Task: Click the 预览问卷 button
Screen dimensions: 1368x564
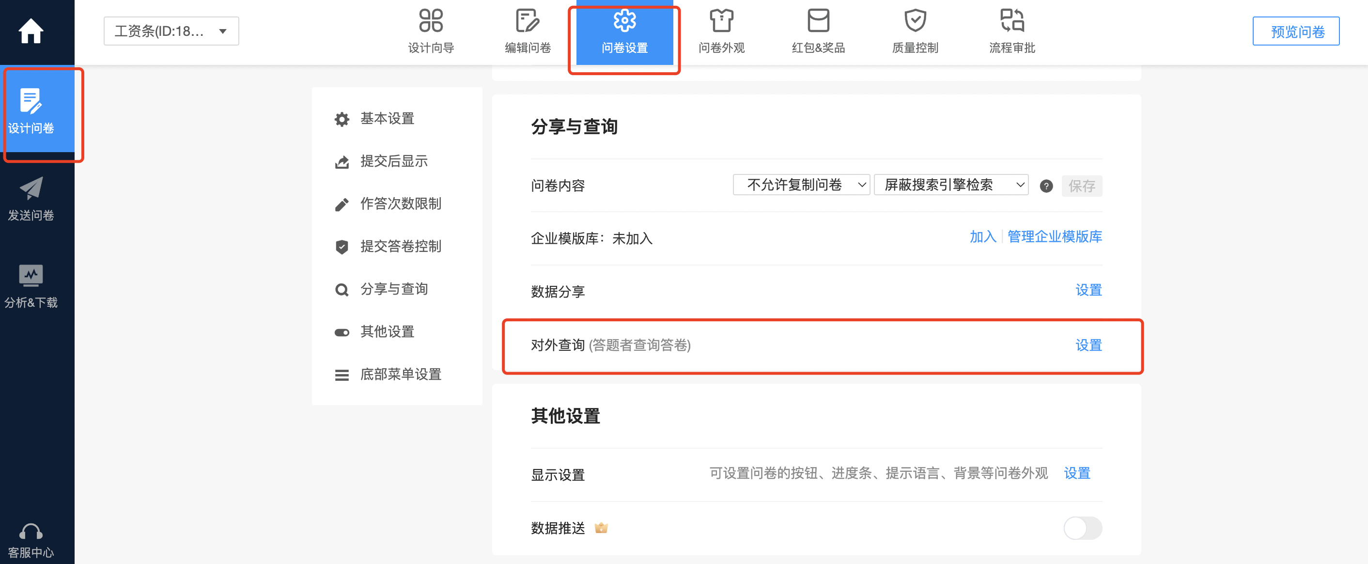Action: click(1296, 31)
